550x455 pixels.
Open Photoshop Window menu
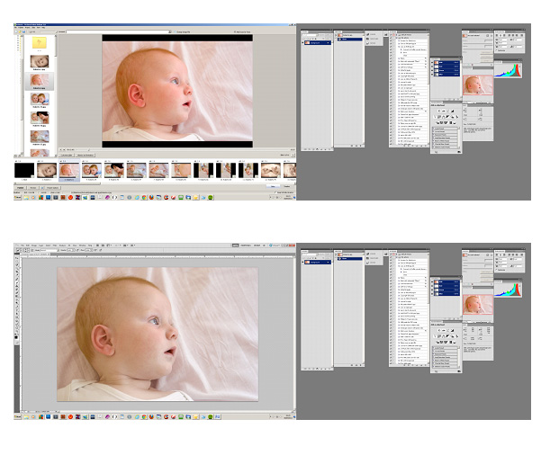pyautogui.click(x=83, y=245)
